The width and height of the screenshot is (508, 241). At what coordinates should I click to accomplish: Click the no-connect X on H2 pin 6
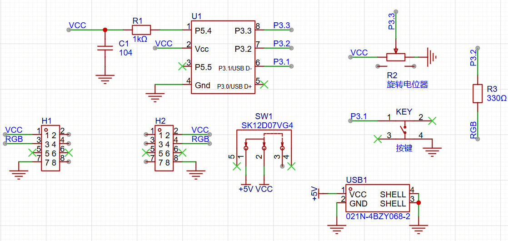[182, 152]
